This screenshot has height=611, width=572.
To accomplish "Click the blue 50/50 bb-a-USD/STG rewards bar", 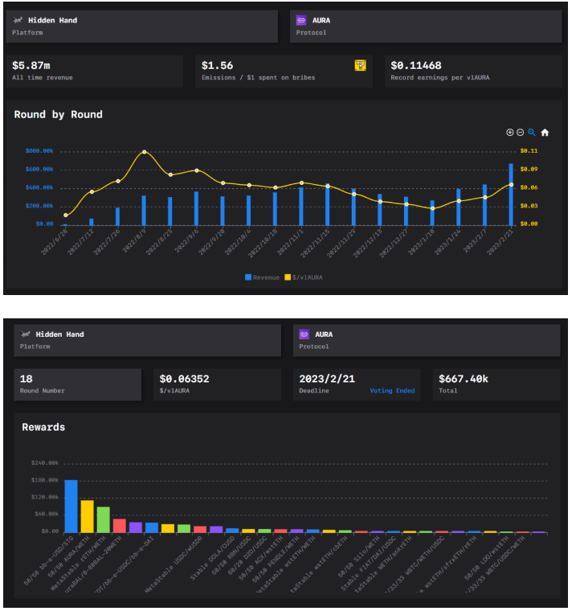I will (x=71, y=506).
